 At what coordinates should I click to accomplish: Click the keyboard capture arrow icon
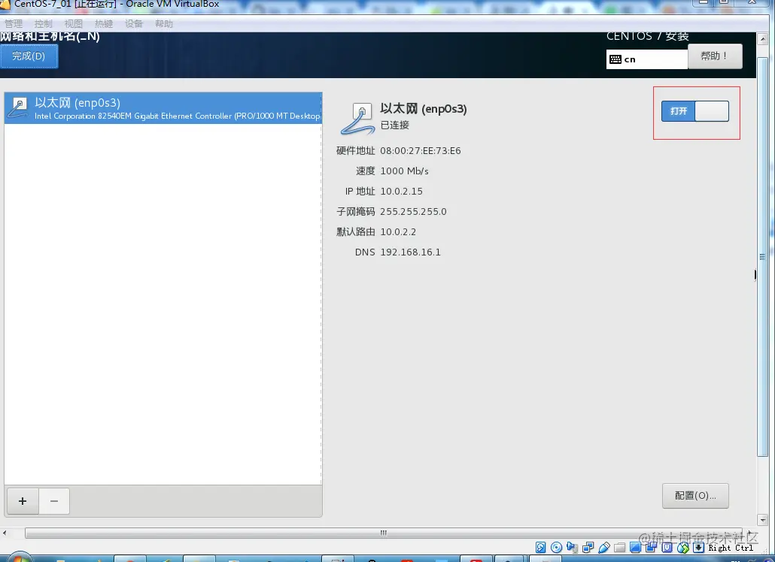[x=698, y=547]
